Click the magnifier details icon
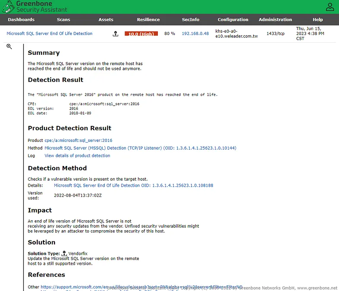Screen dimensions: 339x291 (9, 47)
